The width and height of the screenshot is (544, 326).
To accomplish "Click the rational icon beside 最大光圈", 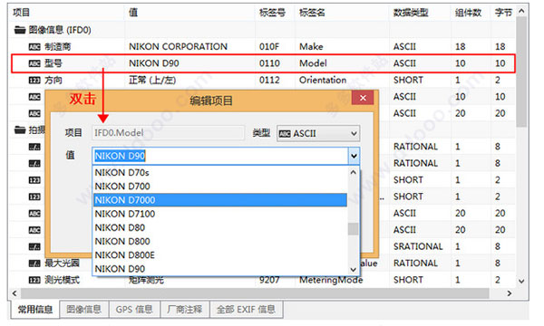I will [34, 264].
